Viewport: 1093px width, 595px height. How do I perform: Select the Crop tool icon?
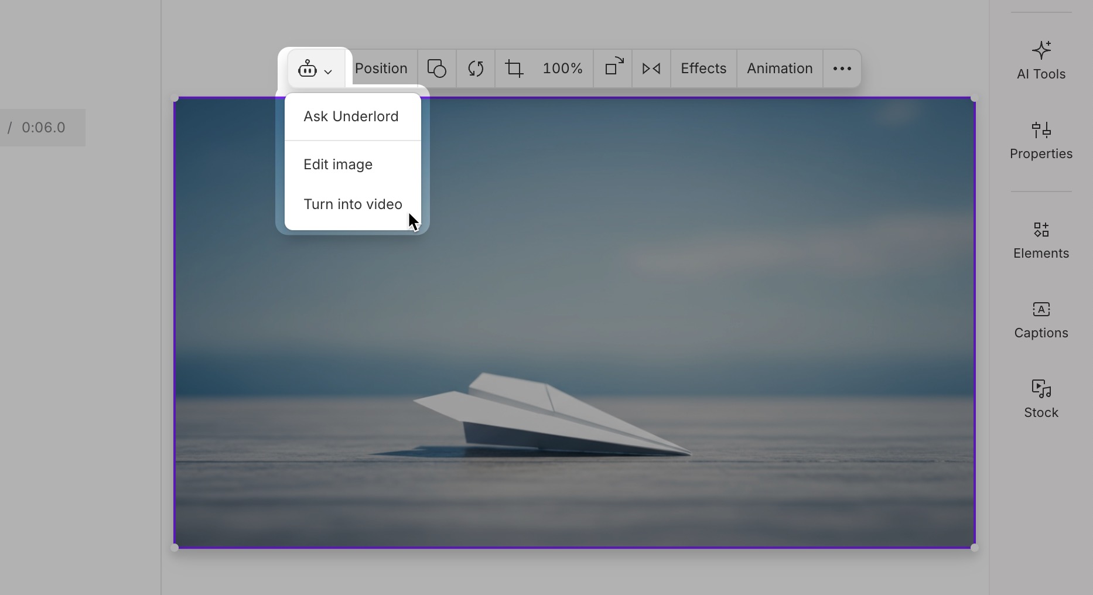tap(514, 69)
